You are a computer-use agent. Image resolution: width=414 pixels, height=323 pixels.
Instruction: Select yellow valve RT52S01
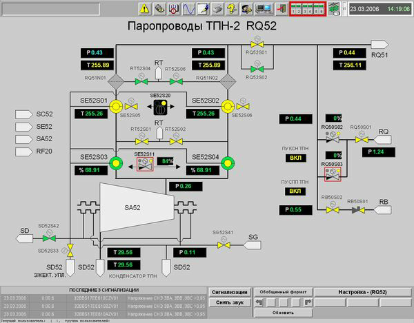141,141
